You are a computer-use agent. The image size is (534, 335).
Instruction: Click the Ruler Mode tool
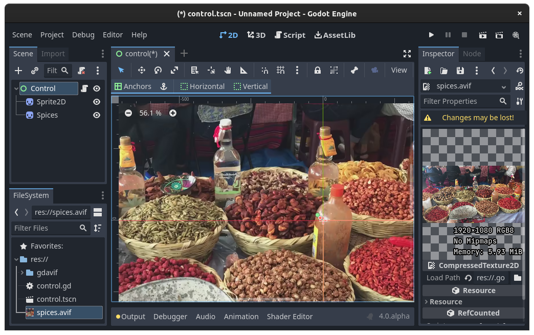244,71
